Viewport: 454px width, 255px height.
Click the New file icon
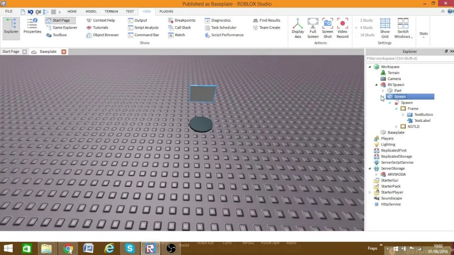click(23, 12)
